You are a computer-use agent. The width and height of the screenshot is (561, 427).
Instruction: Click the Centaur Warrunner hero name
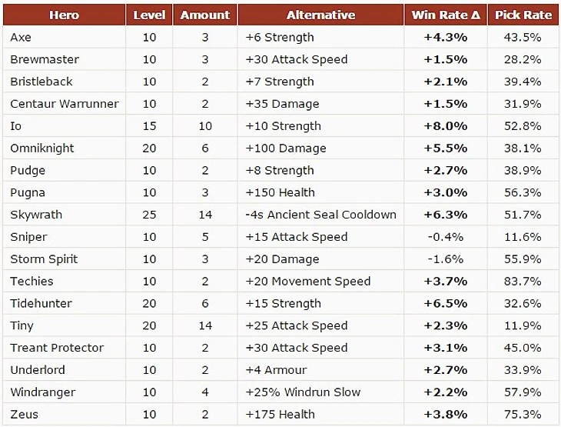click(65, 104)
